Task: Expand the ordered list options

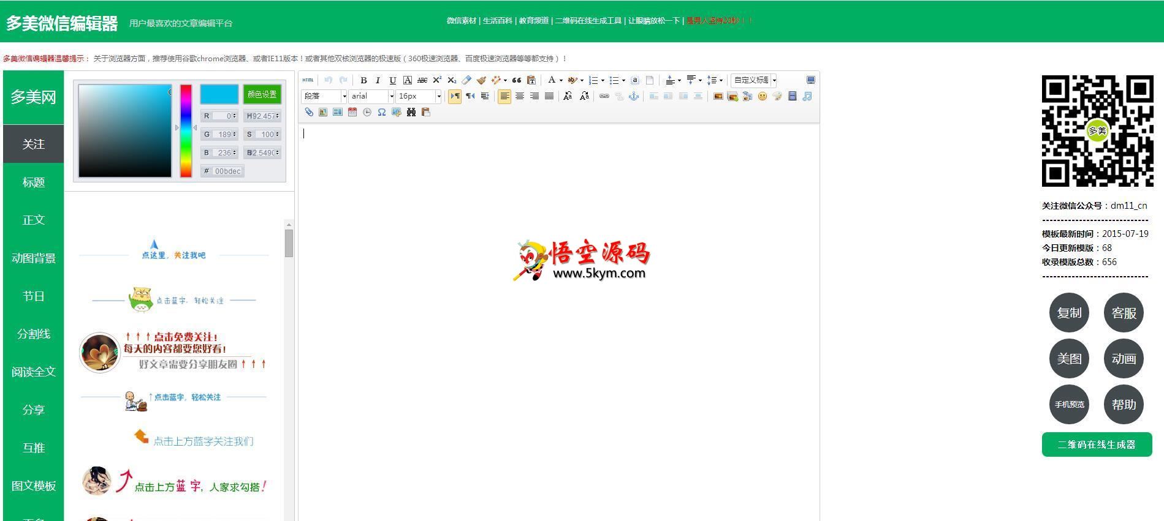Action: 603,80
